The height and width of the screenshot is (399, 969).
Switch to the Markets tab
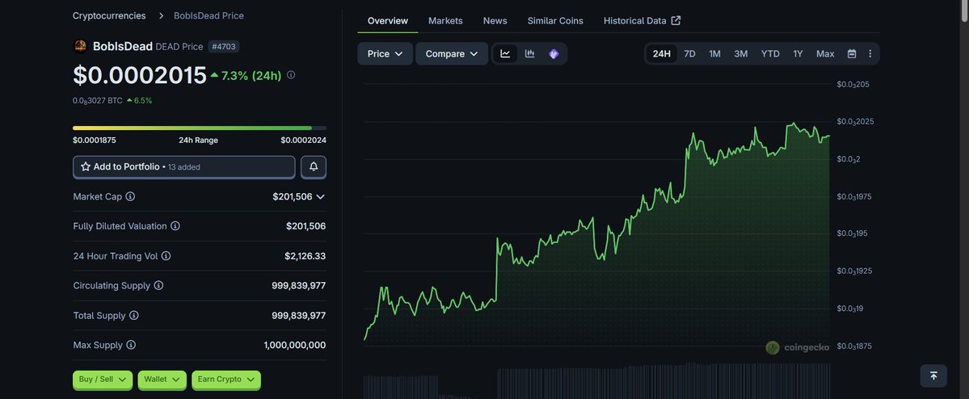(445, 20)
